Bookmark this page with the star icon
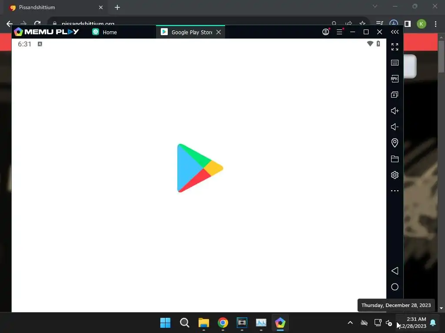Screen dimensions: 445x333 (x=362, y=23)
